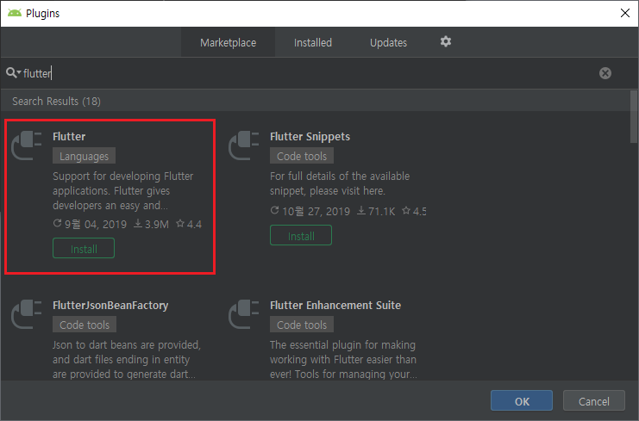Viewport: 639px width, 421px height.
Task: Install the Flutter plugin
Action: [x=84, y=249]
